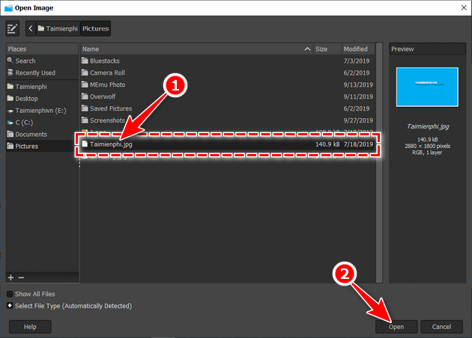Click the Pictures path bar button
The width and height of the screenshot is (472, 338).
coord(95,29)
